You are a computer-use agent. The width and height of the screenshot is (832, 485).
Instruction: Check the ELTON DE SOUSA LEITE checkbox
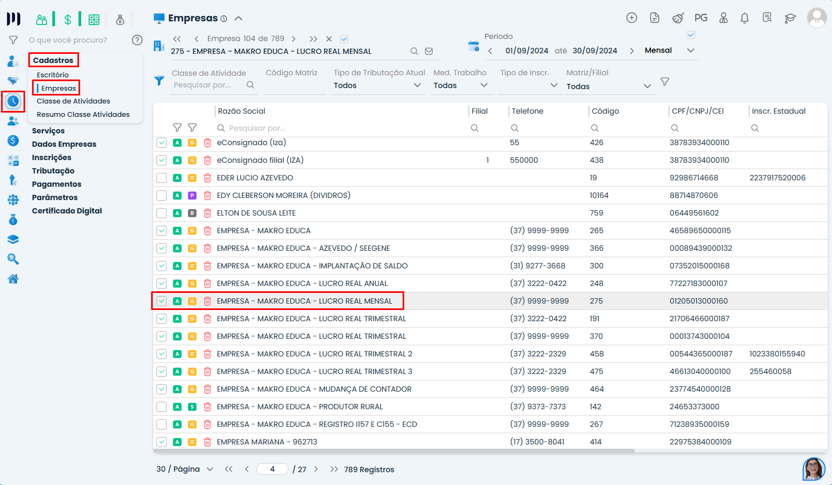click(x=161, y=213)
